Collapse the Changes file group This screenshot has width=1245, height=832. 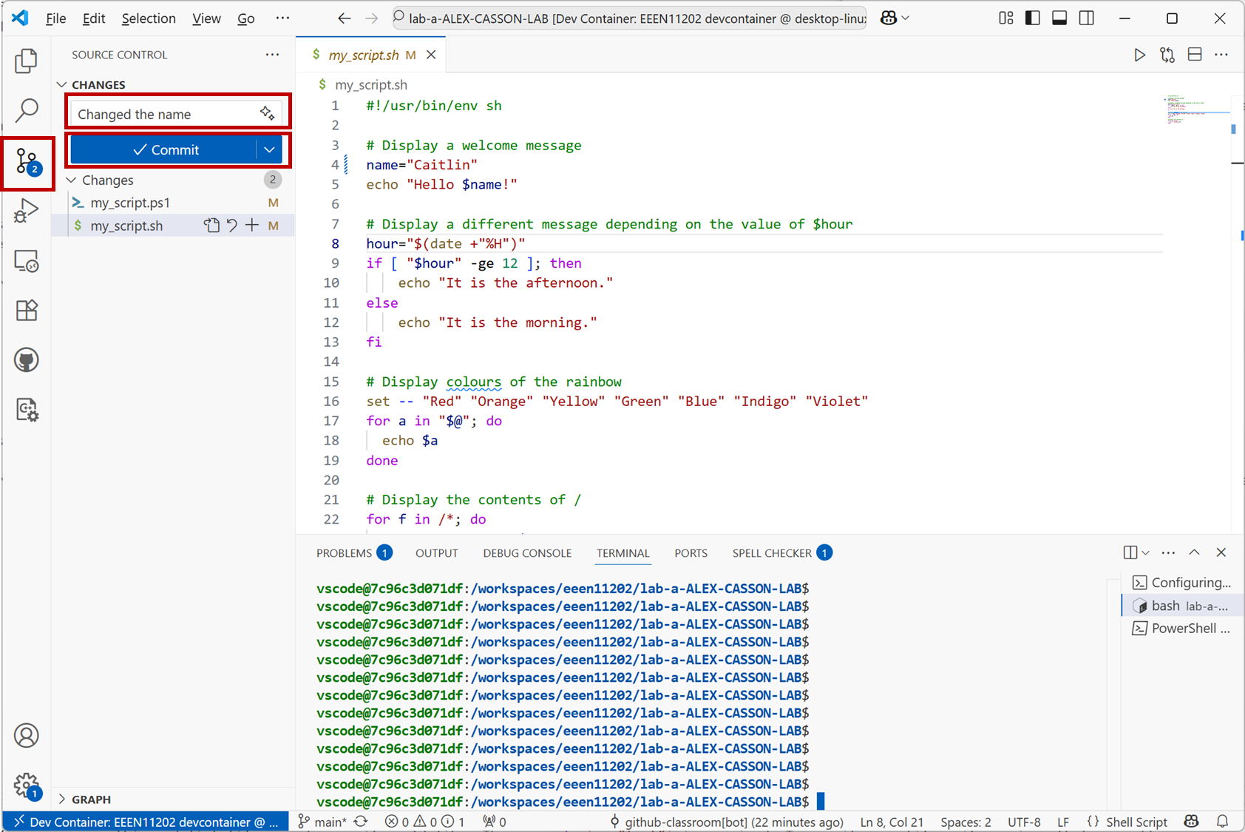72,180
